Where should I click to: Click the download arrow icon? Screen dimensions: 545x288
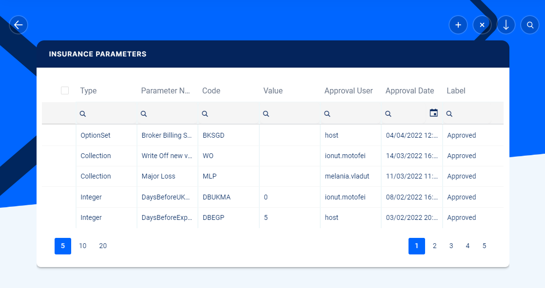pos(506,25)
